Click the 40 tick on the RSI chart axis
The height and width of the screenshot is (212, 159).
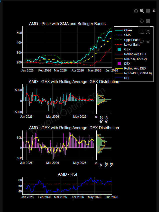[x=20, y=191]
